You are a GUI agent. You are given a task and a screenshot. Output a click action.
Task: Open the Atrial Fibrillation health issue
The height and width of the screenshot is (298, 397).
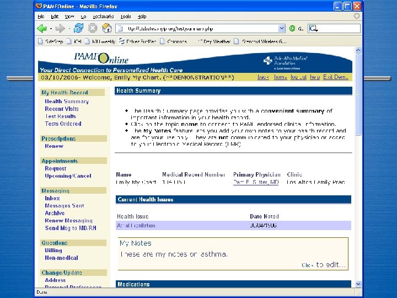[136, 226]
